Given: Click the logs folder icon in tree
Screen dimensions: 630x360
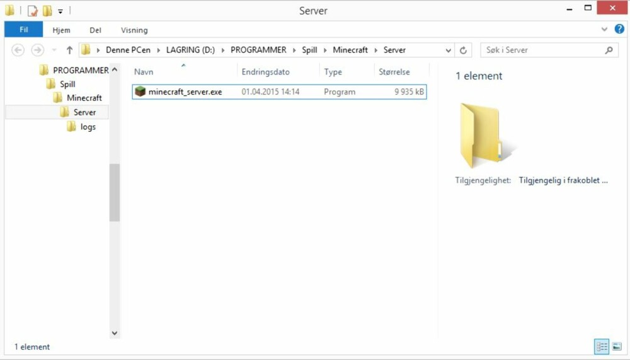Looking at the screenshot, I should 71,127.
